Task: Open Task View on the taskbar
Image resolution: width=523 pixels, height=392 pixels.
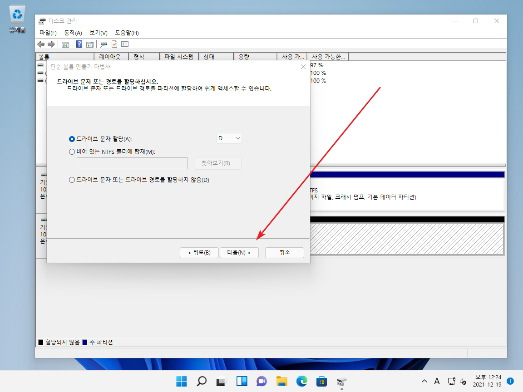Action: [x=222, y=381]
